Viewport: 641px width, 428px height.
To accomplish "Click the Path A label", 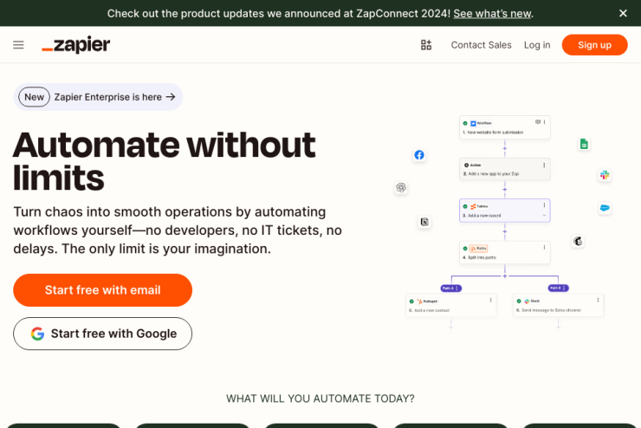I will point(451,289).
